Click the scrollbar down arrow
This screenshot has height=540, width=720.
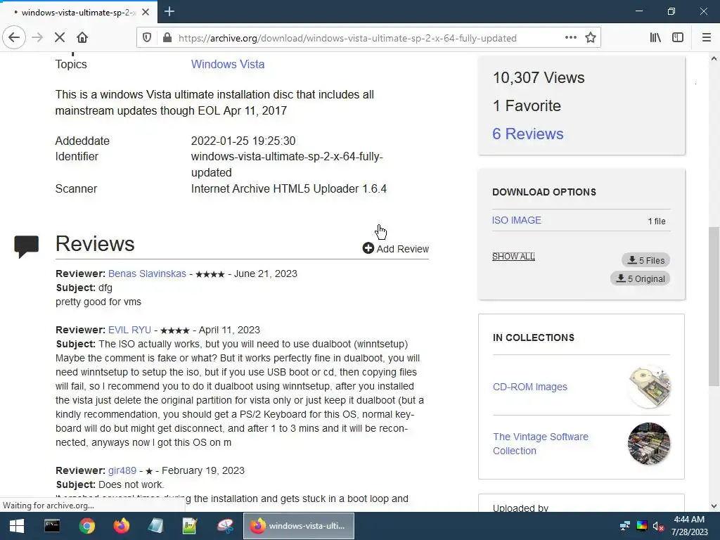coord(714,506)
